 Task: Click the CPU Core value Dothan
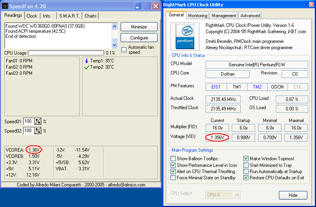point(227,74)
